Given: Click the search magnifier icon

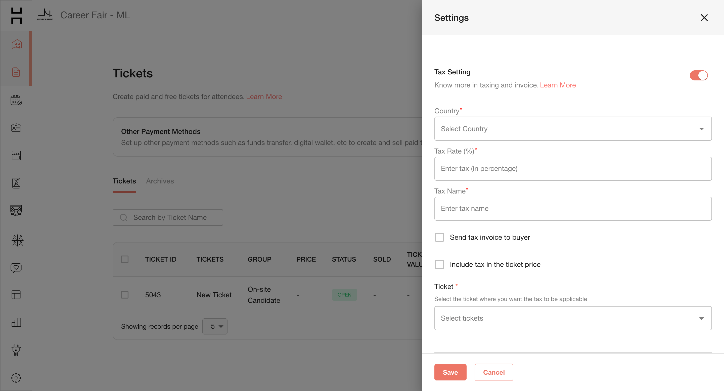Looking at the screenshot, I should click(124, 217).
